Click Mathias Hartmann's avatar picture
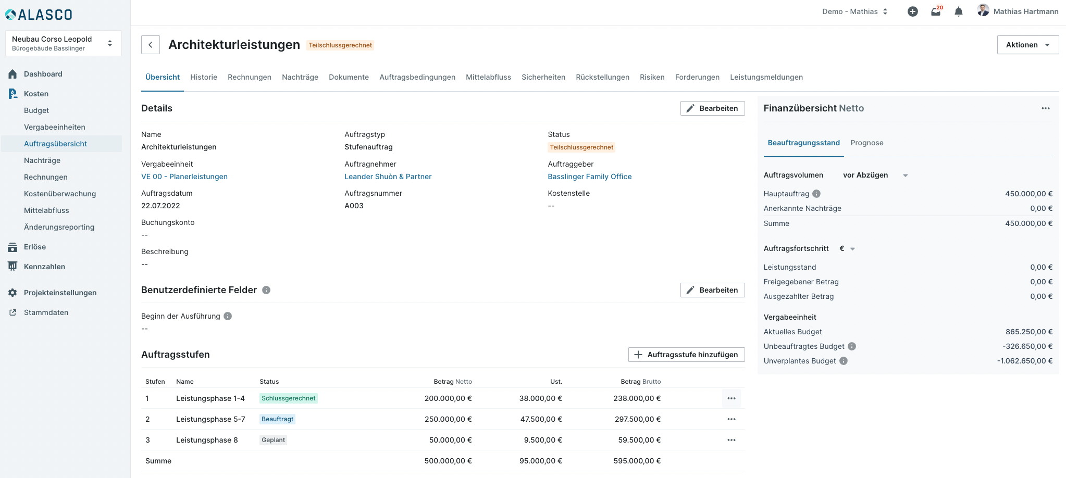This screenshot has height=478, width=1066. tap(983, 10)
